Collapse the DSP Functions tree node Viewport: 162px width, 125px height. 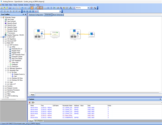(6, 45)
